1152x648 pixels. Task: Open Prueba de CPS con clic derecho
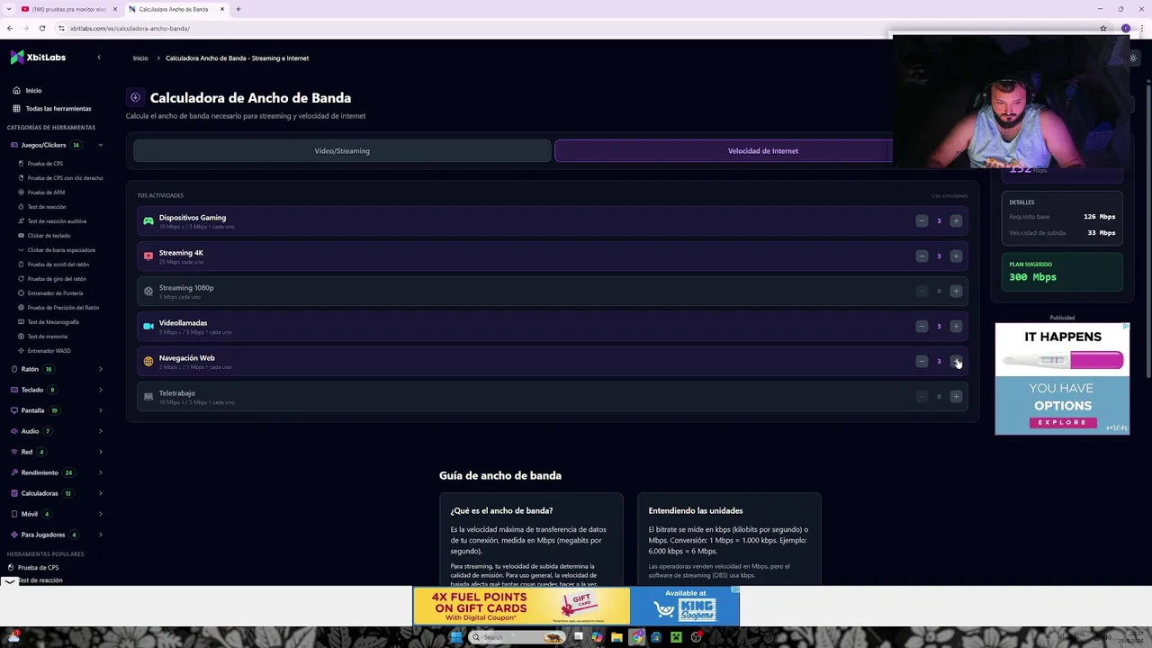(60, 178)
